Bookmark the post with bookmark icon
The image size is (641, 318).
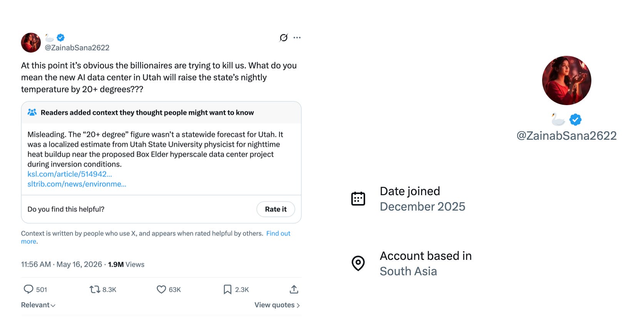tap(227, 289)
